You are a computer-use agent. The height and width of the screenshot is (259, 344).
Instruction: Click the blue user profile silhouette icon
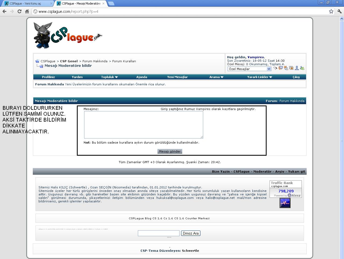pyautogui.click(x=297, y=68)
